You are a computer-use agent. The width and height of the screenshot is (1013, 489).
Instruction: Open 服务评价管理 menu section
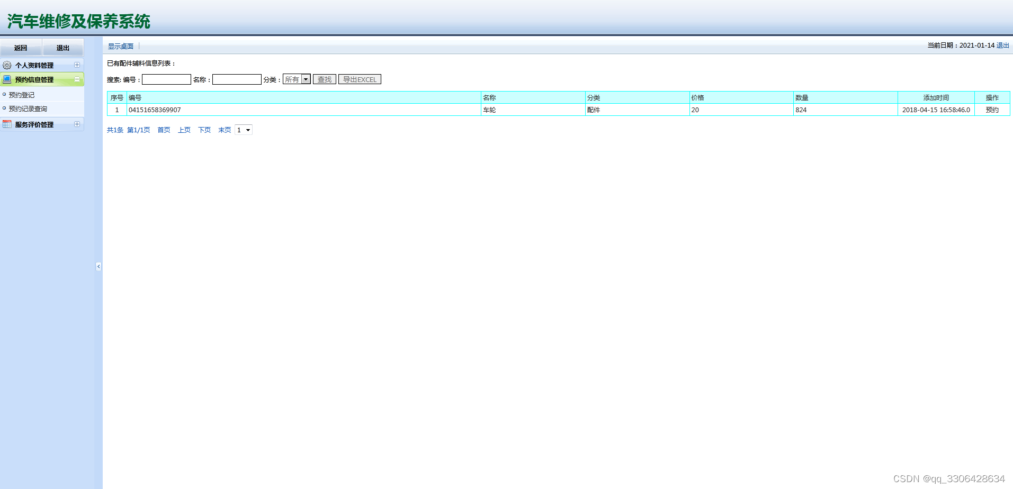click(42, 124)
